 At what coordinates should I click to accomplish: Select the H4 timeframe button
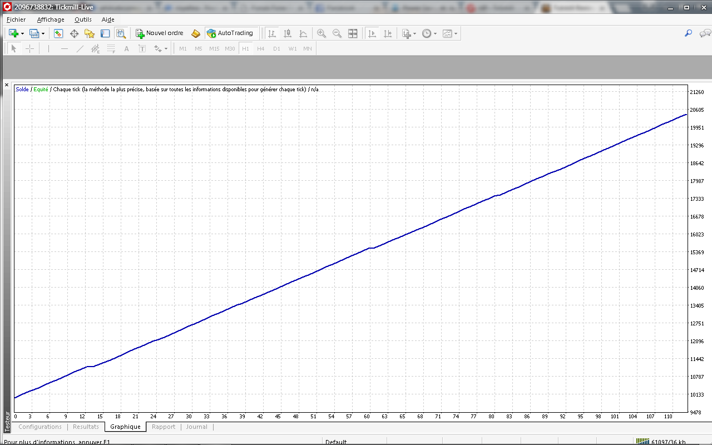[x=261, y=49]
